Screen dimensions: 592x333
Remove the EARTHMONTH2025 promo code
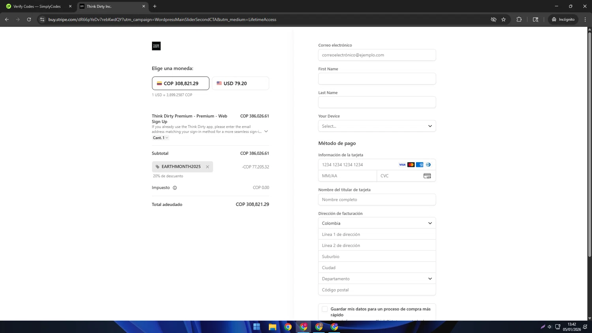(208, 167)
